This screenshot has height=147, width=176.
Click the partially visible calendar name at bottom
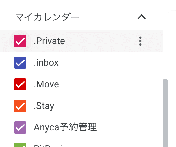(x=49, y=146)
